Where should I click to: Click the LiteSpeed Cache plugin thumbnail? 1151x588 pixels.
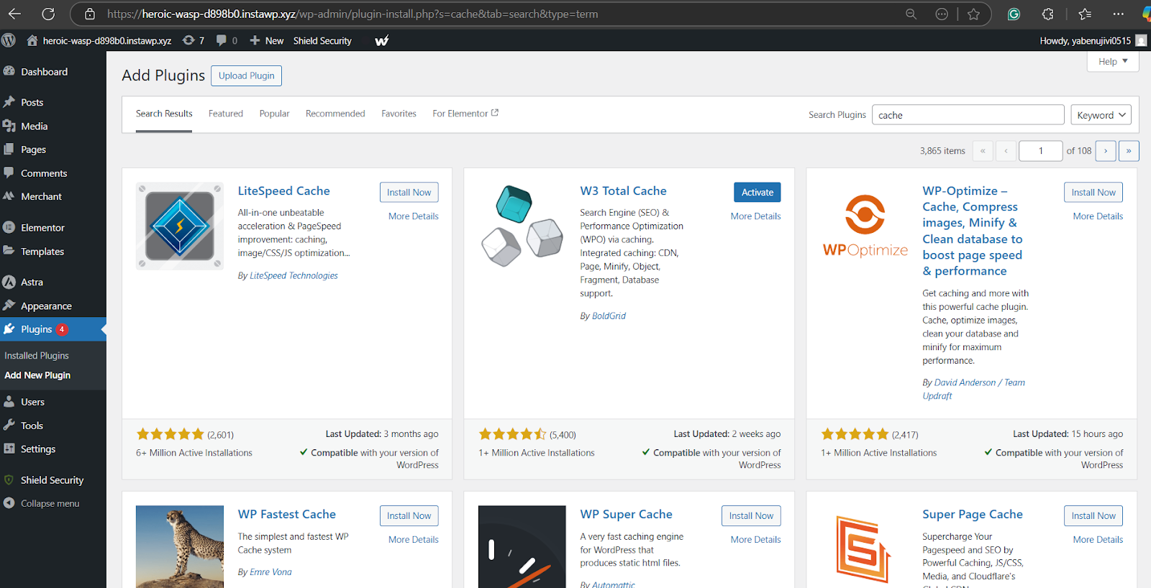(180, 226)
